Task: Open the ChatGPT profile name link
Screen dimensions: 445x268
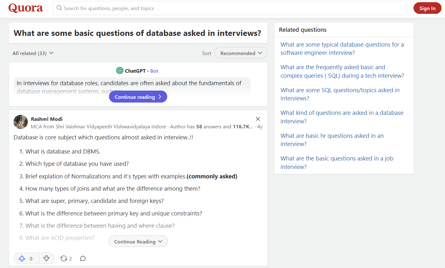Action: [x=135, y=71]
